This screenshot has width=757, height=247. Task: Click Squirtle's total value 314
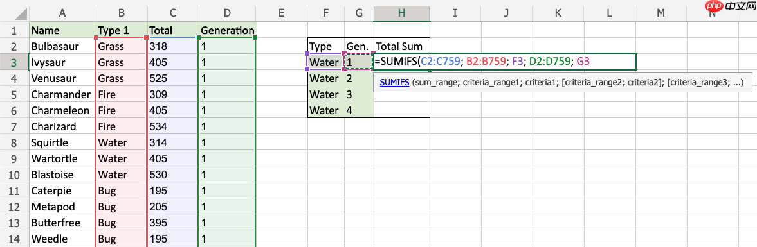pos(173,142)
